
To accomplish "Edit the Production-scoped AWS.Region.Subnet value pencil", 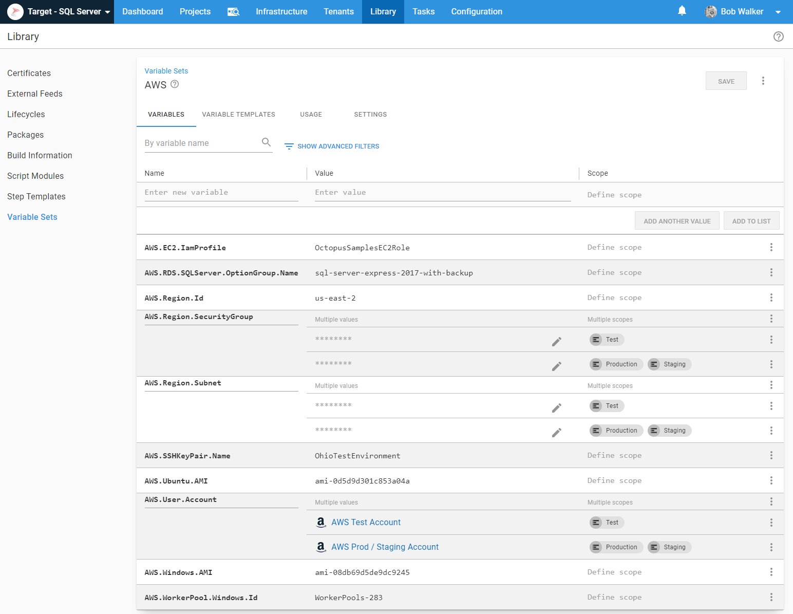I will pyautogui.click(x=556, y=433).
